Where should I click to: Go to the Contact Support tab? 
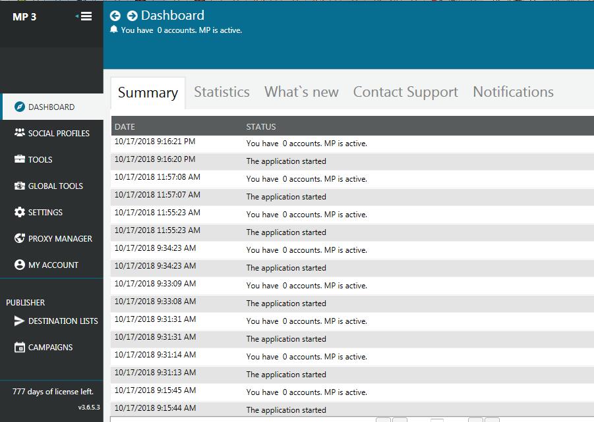[x=405, y=92]
